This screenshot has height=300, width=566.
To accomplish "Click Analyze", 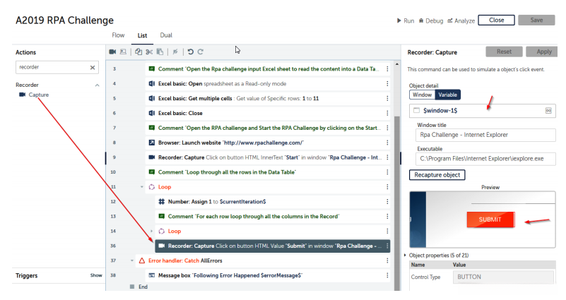I will (461, 21).
